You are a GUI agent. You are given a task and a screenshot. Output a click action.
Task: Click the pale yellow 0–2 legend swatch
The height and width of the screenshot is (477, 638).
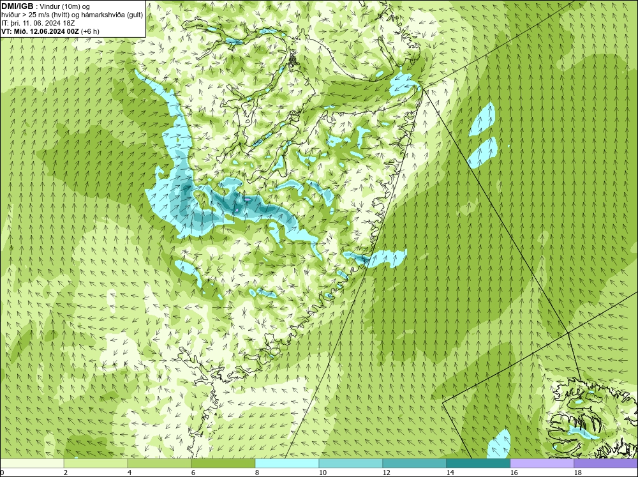[x=32, y=464]
